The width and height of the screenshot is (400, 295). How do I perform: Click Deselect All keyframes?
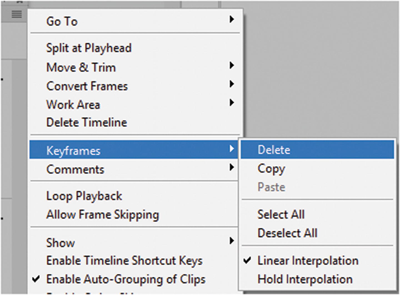click(287, 233)
